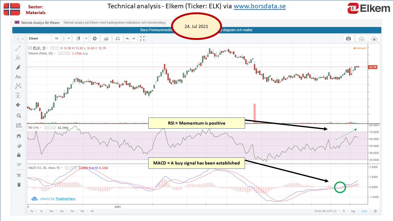
Task: Toggle hide all drawings eye icon
Action: (19, 165)
